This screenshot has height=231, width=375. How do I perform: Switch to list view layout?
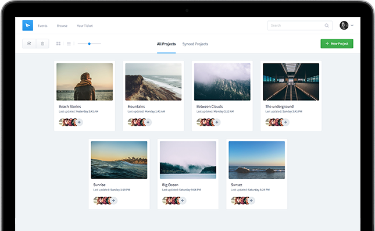point(69,44)
